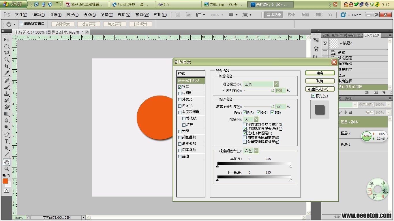Select the Line tool
Viewport: 394px width, 221px height.
tap(6, 155)
